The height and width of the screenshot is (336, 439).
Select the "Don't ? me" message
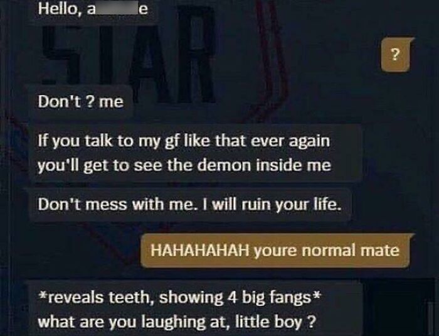click(x=81, y=102)
